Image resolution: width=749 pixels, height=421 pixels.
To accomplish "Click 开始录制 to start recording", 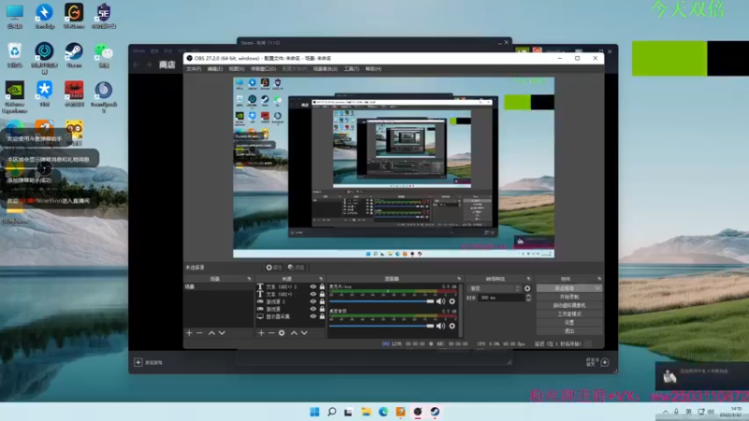I will 569,297.
